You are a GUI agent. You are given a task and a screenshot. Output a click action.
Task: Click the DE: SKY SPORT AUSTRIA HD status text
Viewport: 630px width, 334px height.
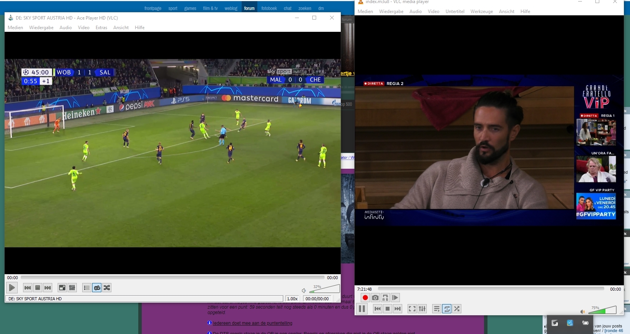(x=35, y=299)
